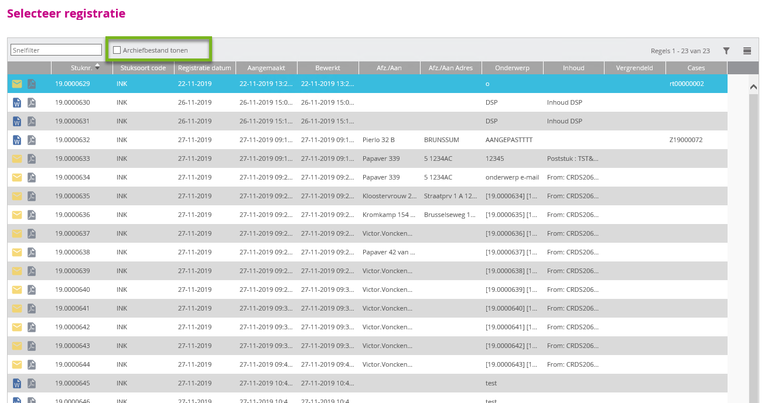The height and width of the screenshot is (403, 775).
Task: Click Word icon for row 19.0000630
Action: point(17,102)
